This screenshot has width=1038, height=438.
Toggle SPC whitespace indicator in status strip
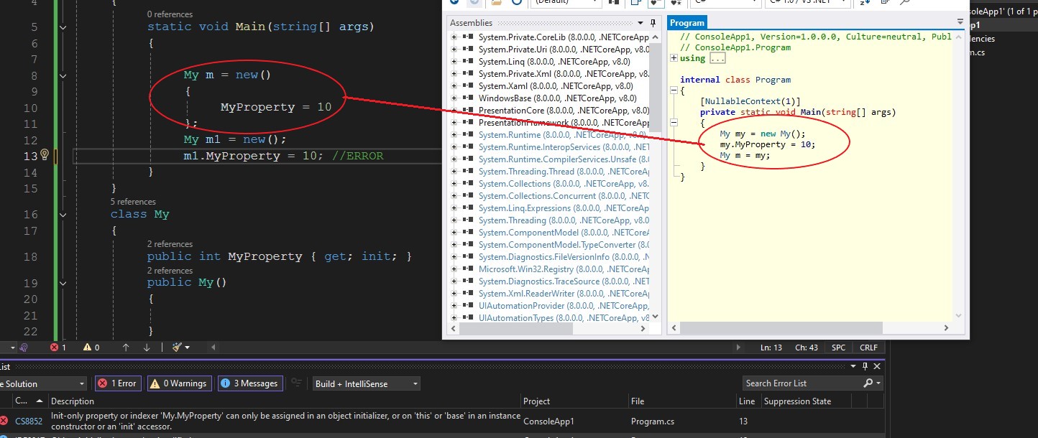[838, 347]
